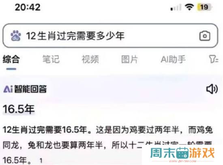This screenshot has height=165, width=223.
Task: Tap the Baidu paw logo icon
Action: point(16,36)
